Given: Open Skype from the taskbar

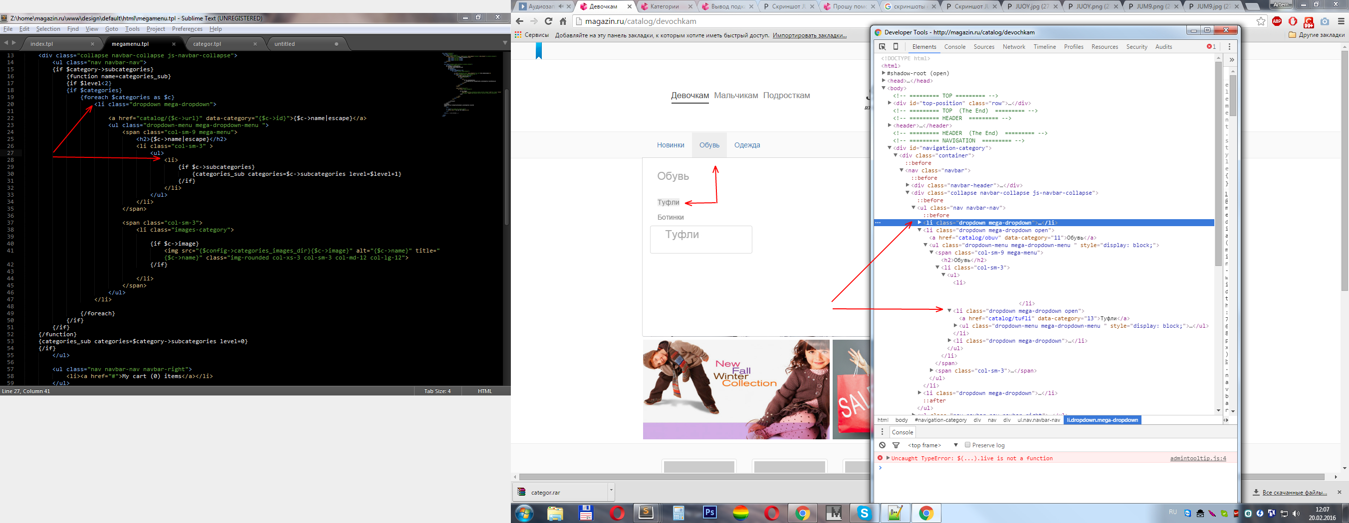Looking at the screenshot, I should 865,513.
